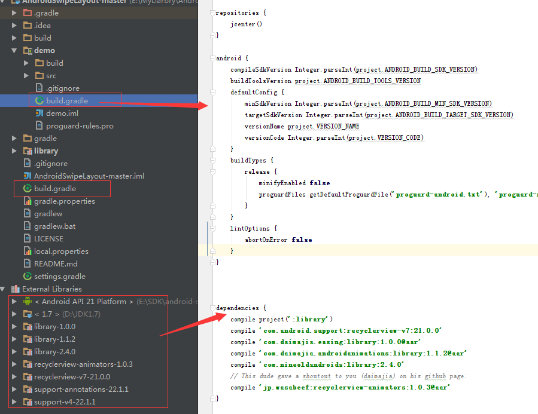The height and width of the screenshot is (414, 538).
Task: Click the local.properties file icon
Action: pyautogui.click(x=28, y=252)
